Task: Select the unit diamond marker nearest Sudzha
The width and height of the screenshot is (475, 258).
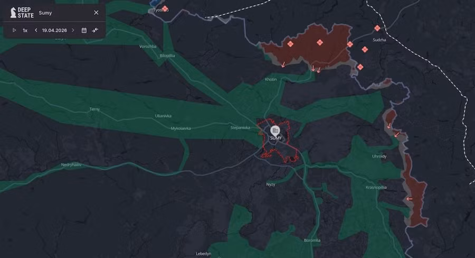Action: (377, 28)
